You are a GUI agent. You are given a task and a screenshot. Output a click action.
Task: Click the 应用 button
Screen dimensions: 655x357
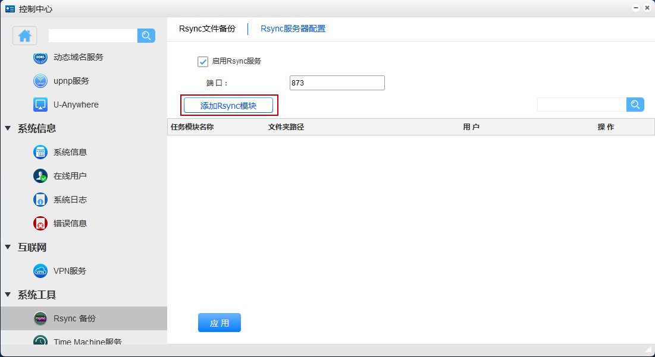pos(219,323)
